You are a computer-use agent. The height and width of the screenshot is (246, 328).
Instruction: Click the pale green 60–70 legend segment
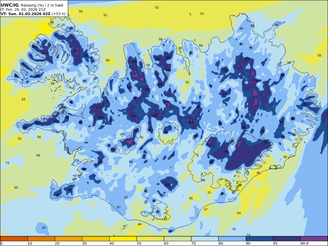click(177, 239)
